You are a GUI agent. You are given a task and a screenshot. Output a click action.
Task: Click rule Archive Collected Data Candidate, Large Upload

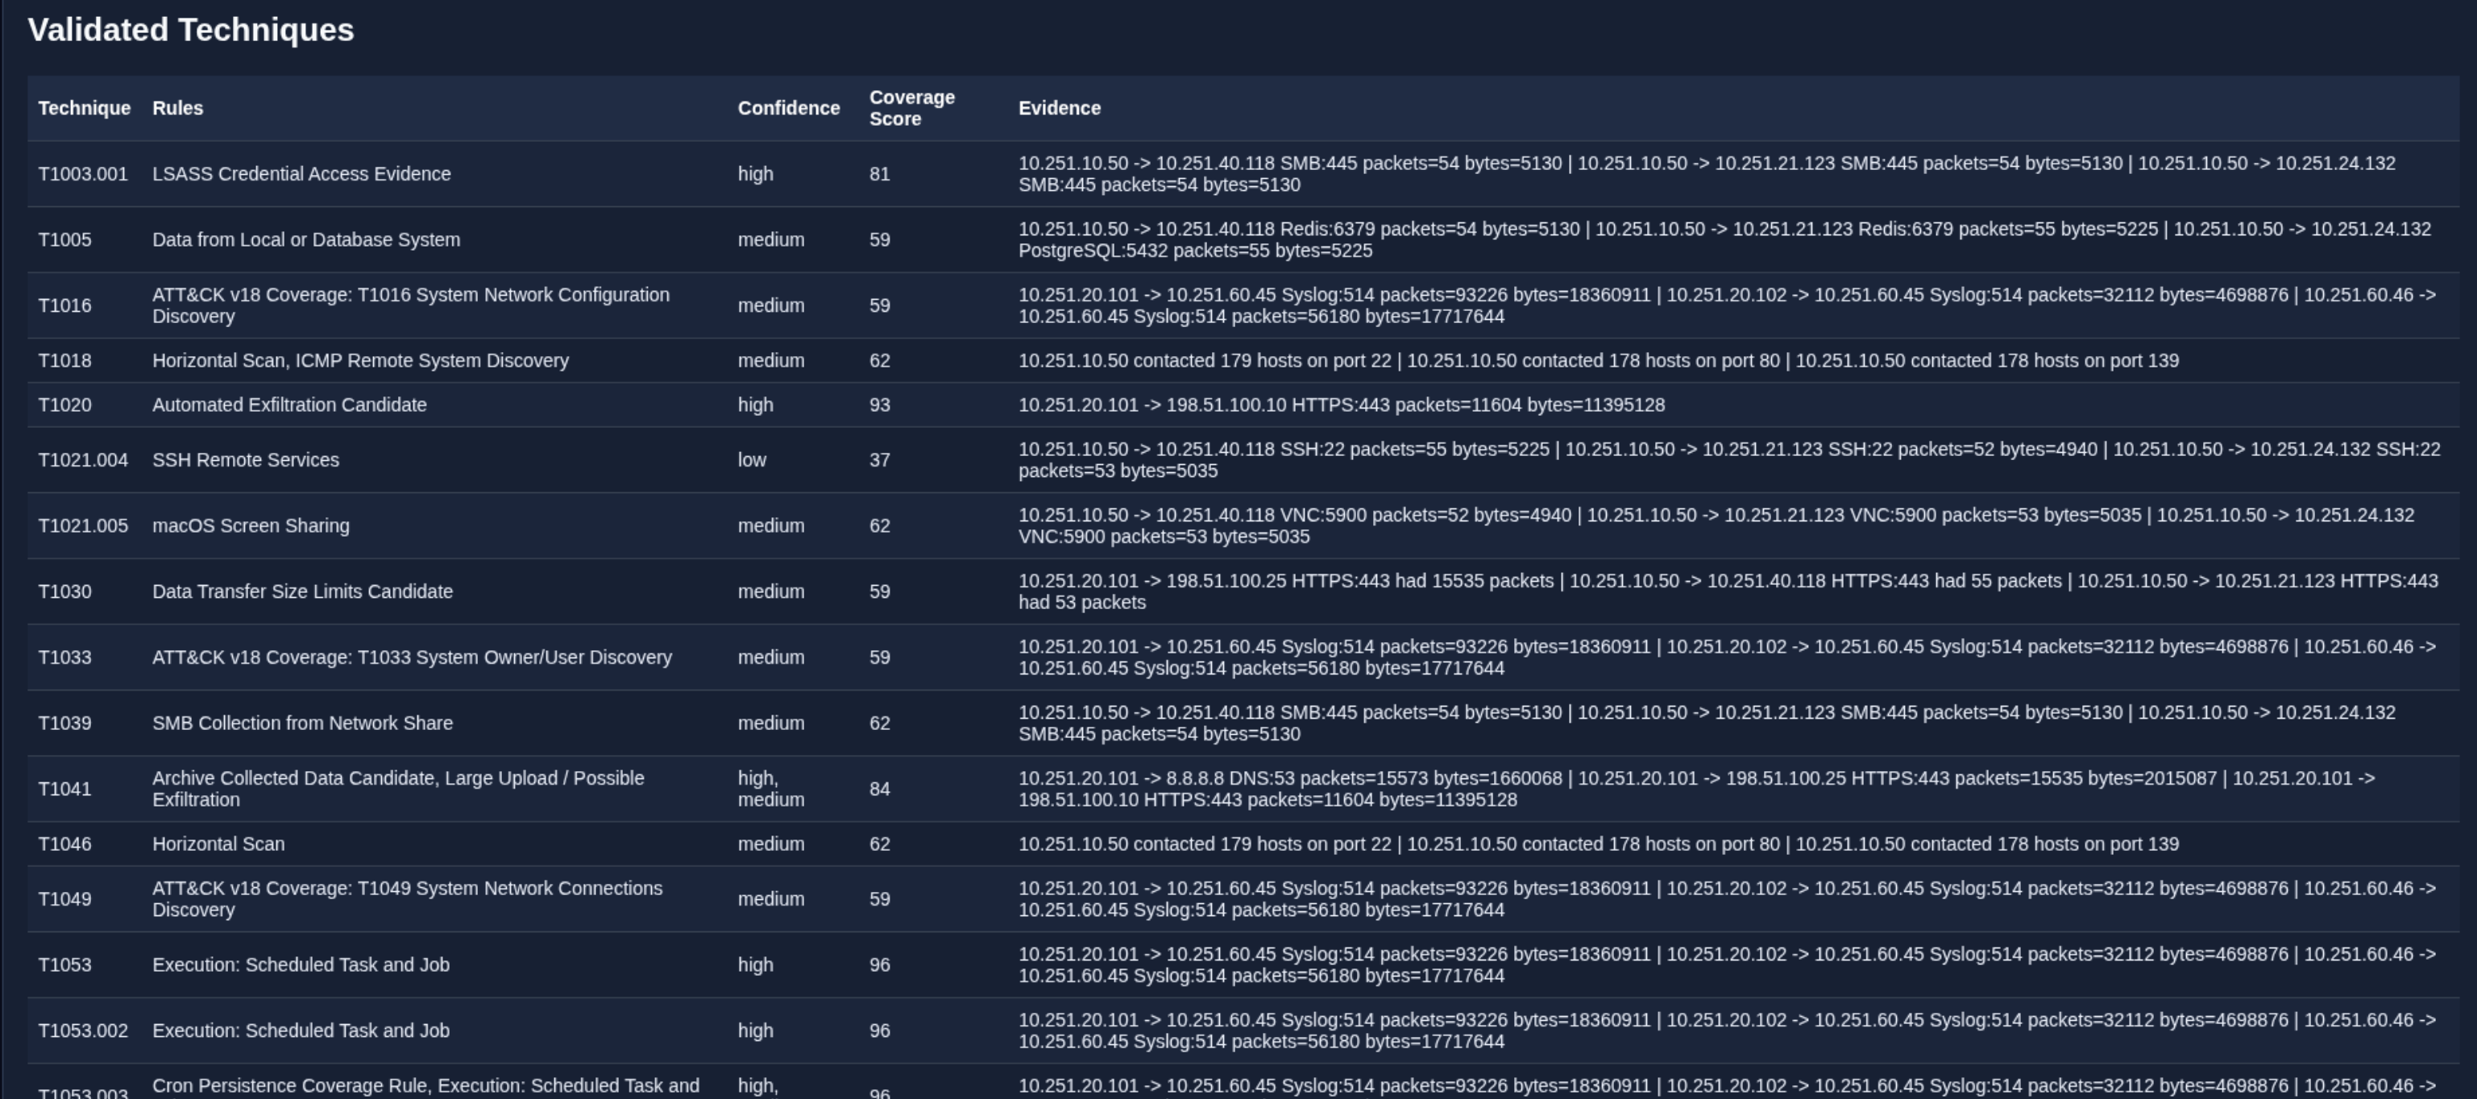point(398,790)
